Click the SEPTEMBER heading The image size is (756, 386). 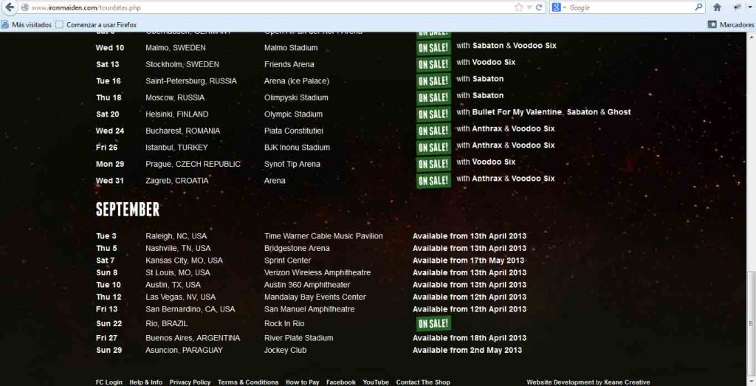pyautogui.click(x=127, y=210)
